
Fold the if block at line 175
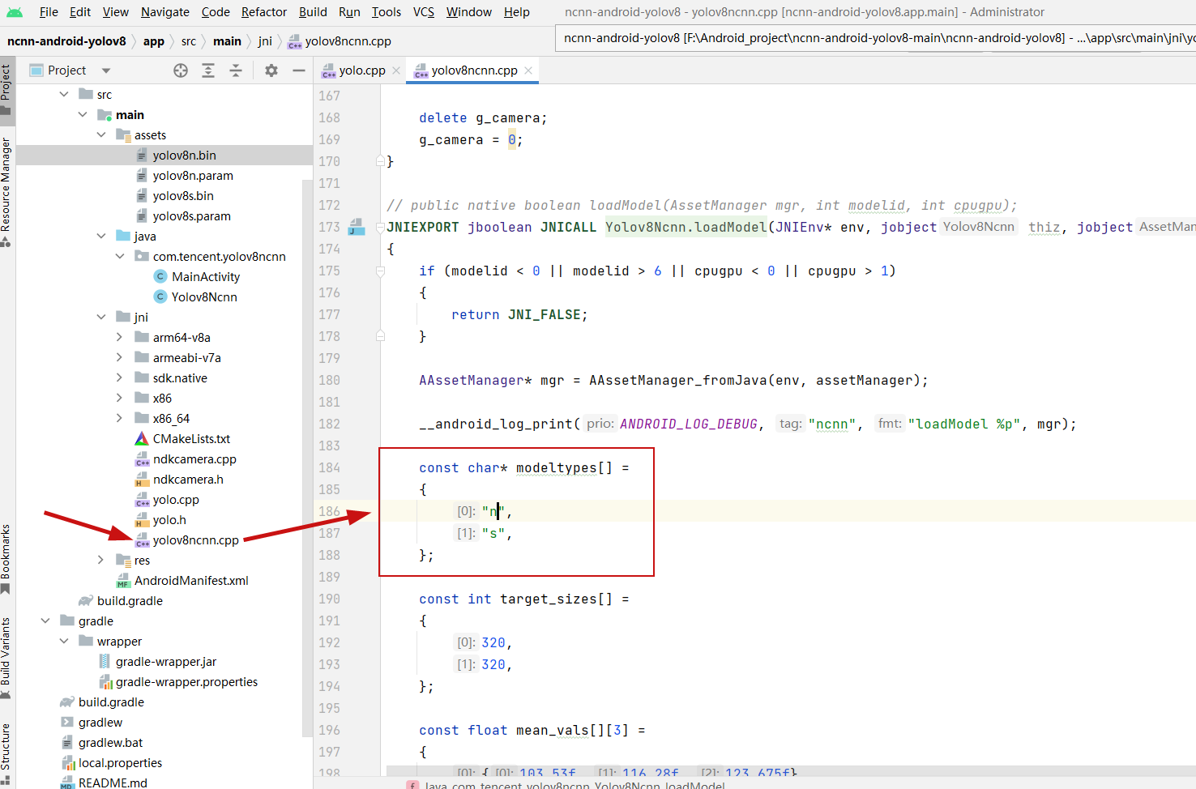380,271
